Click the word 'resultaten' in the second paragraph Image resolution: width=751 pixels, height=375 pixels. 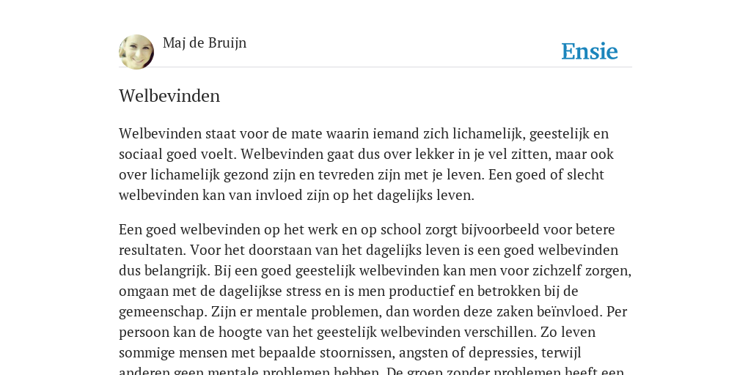(151, 250)
